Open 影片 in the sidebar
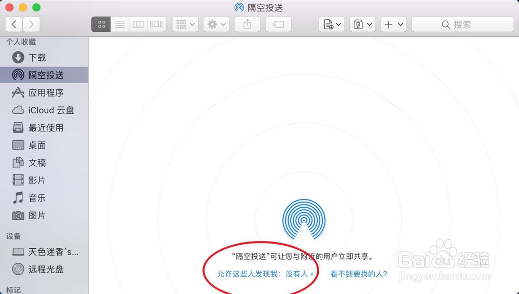The image size is (519, 294). (44, 180)
